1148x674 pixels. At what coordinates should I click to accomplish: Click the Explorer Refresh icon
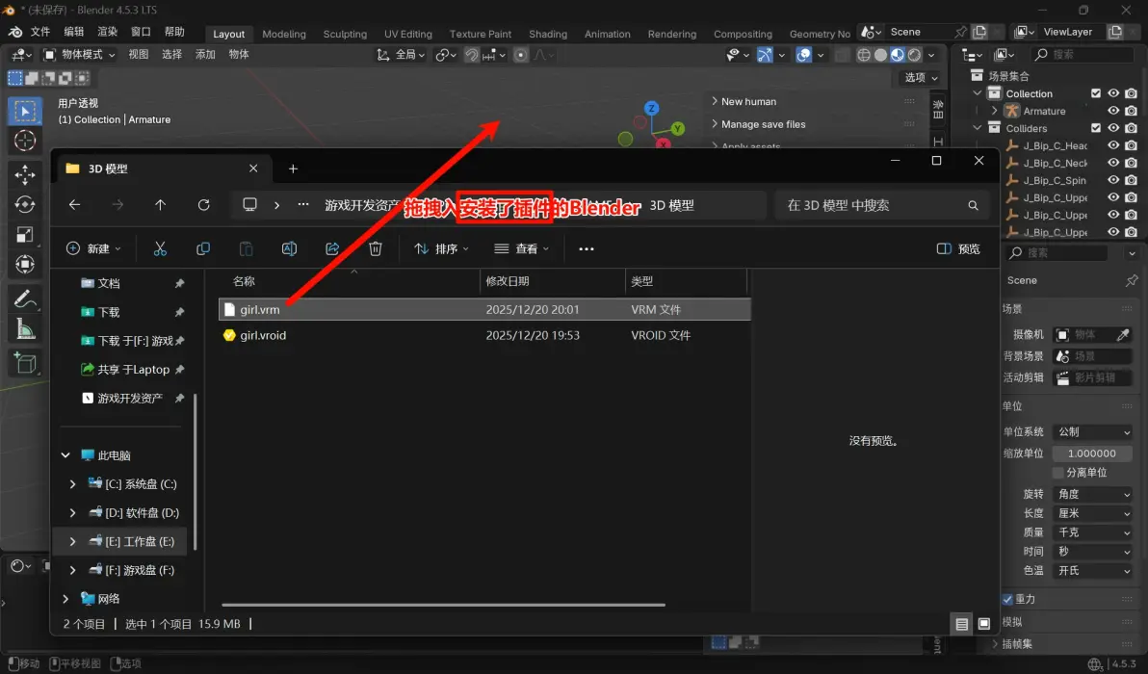pos(203,205)
